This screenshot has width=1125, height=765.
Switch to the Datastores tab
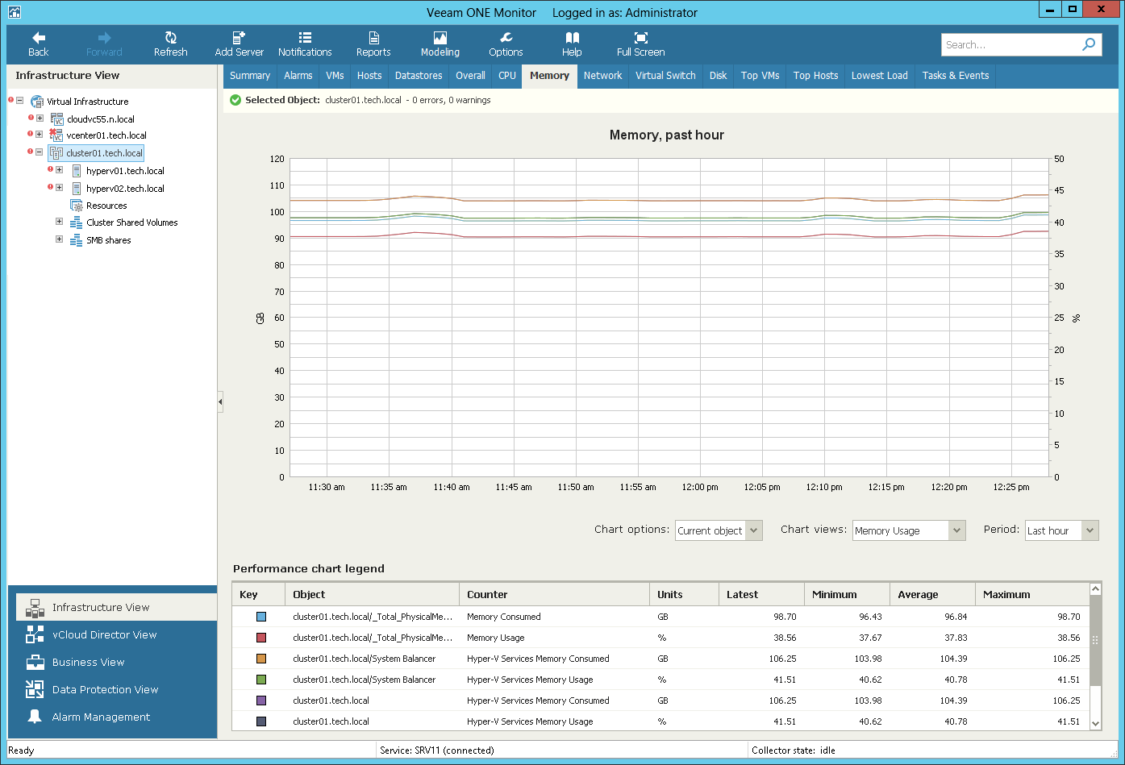[x=419, y=76]
